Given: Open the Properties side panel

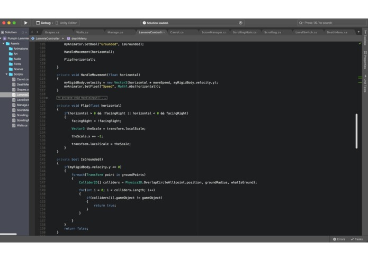Looking at the screenshot, I should (365, 60).
